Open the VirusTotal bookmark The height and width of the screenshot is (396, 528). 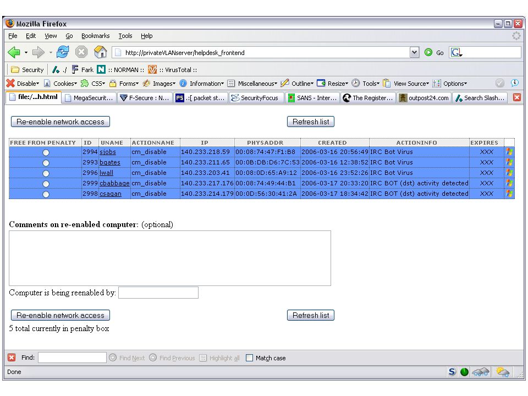(x=172, y=70)
